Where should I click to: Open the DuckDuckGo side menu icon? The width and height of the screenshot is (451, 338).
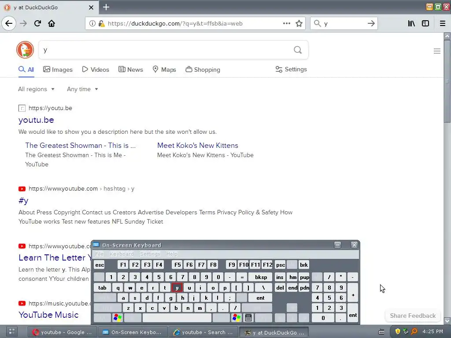[x=437, y=51]
